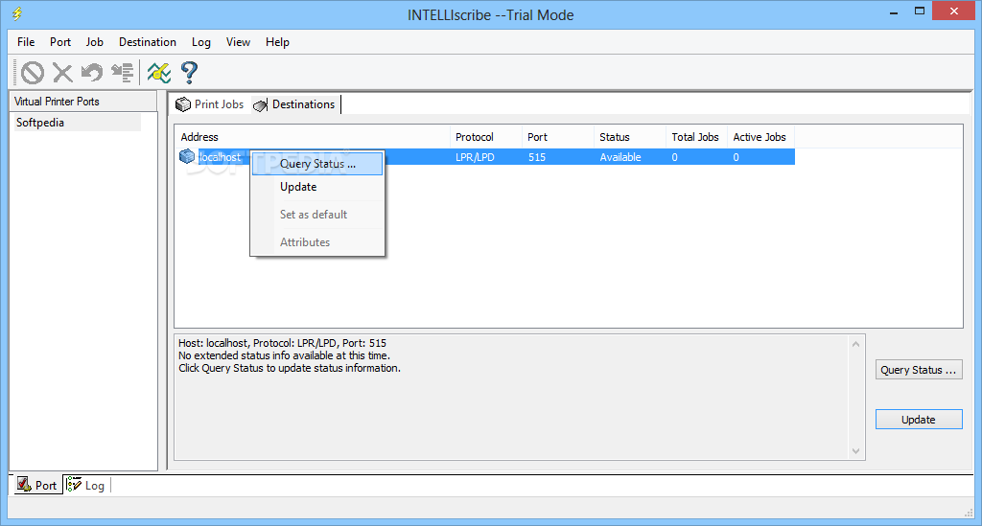Select Set as default context menu entry
Viewport: 982px width, 526px height.
(317, 215)
